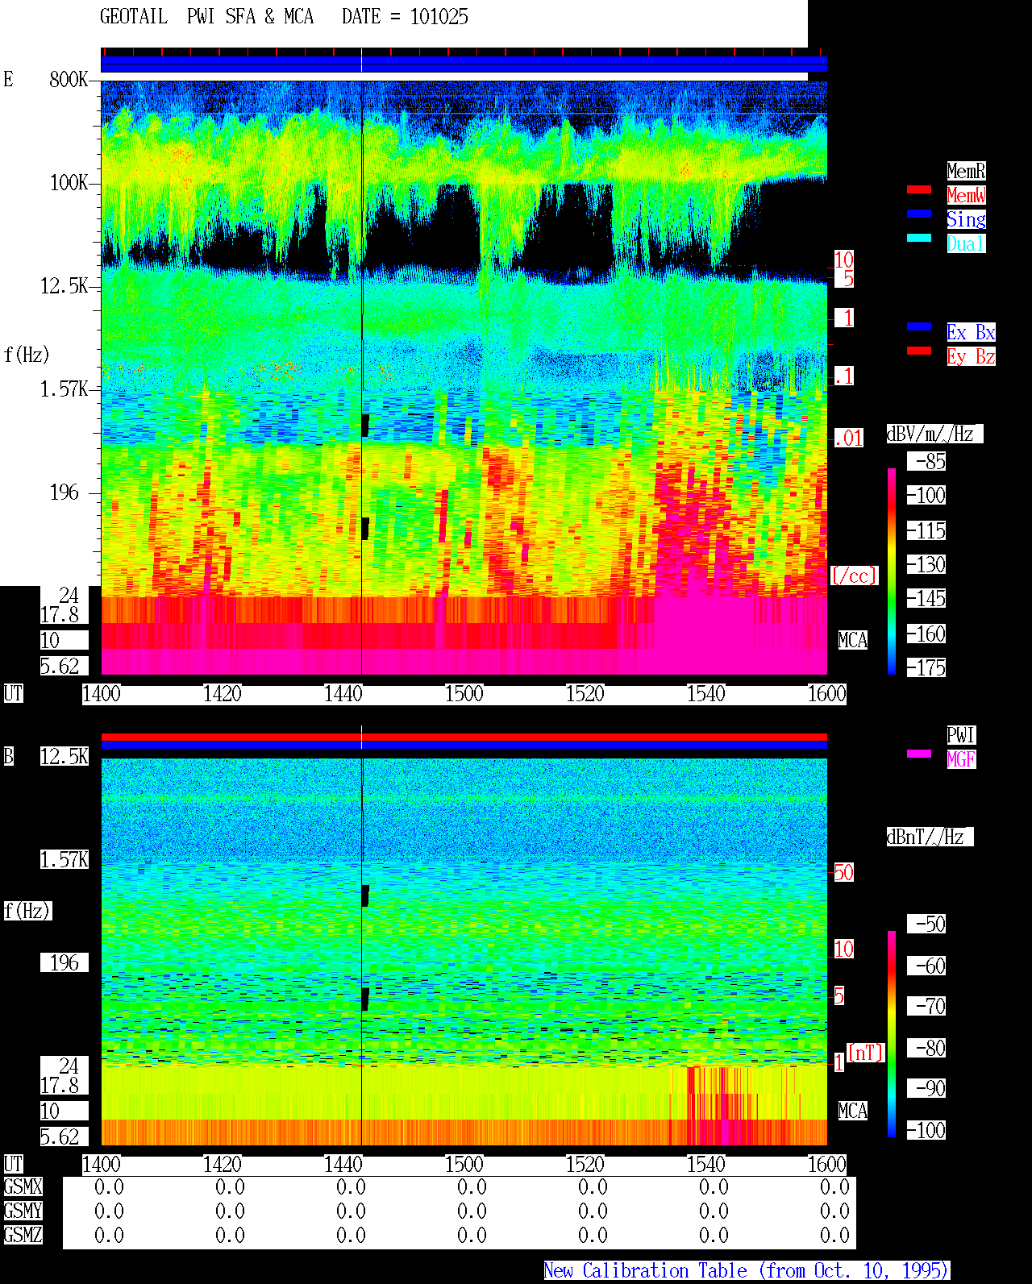Click the New Calibration Table link

point(747,1271)
